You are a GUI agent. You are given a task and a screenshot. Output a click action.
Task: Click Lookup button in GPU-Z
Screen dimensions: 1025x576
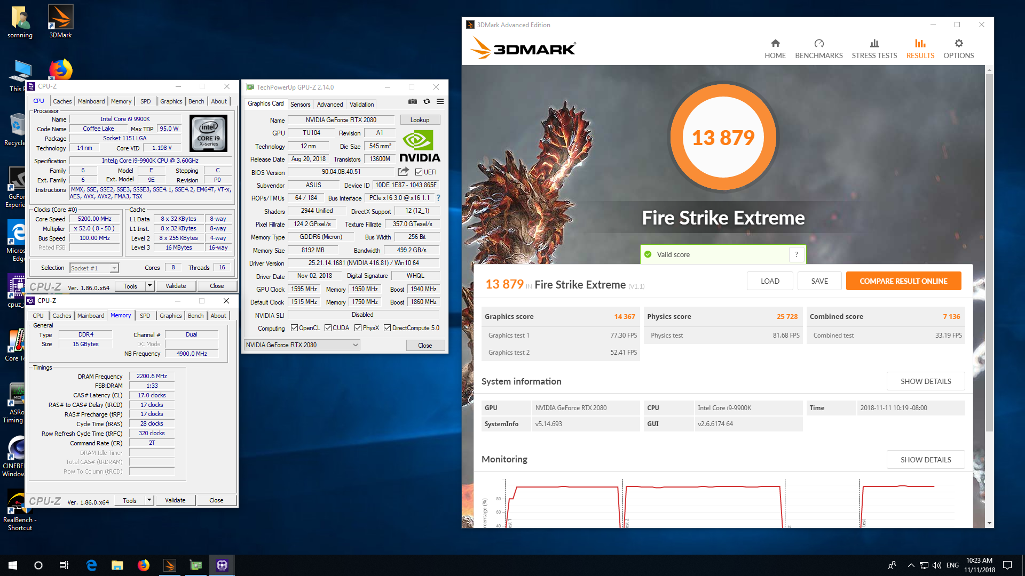click(x=420, y=120)
